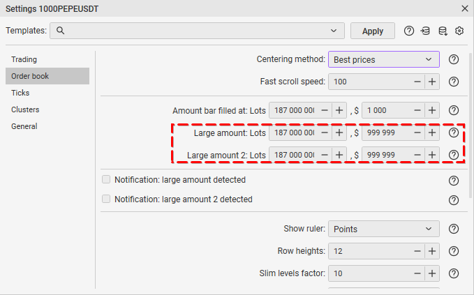Open the template settings gear icon
Viewport: 474px width, 295px height.
coord(459,31)
